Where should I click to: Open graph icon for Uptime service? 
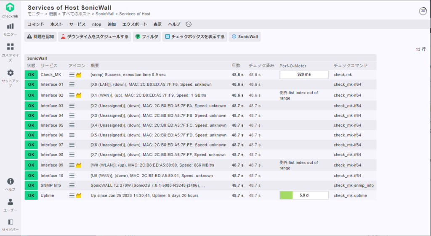79,195
